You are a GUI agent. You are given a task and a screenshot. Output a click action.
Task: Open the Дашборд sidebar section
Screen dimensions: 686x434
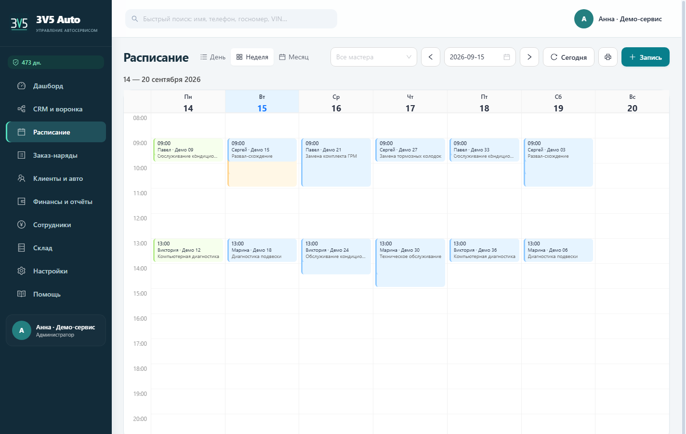[x=56, y=86]
